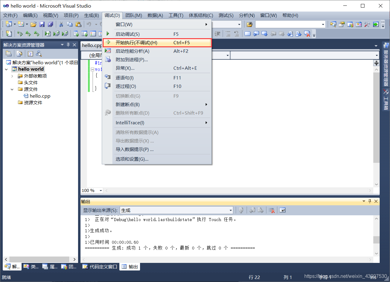Expand the 外部依赖项 tree node

[x=12, y=76]
